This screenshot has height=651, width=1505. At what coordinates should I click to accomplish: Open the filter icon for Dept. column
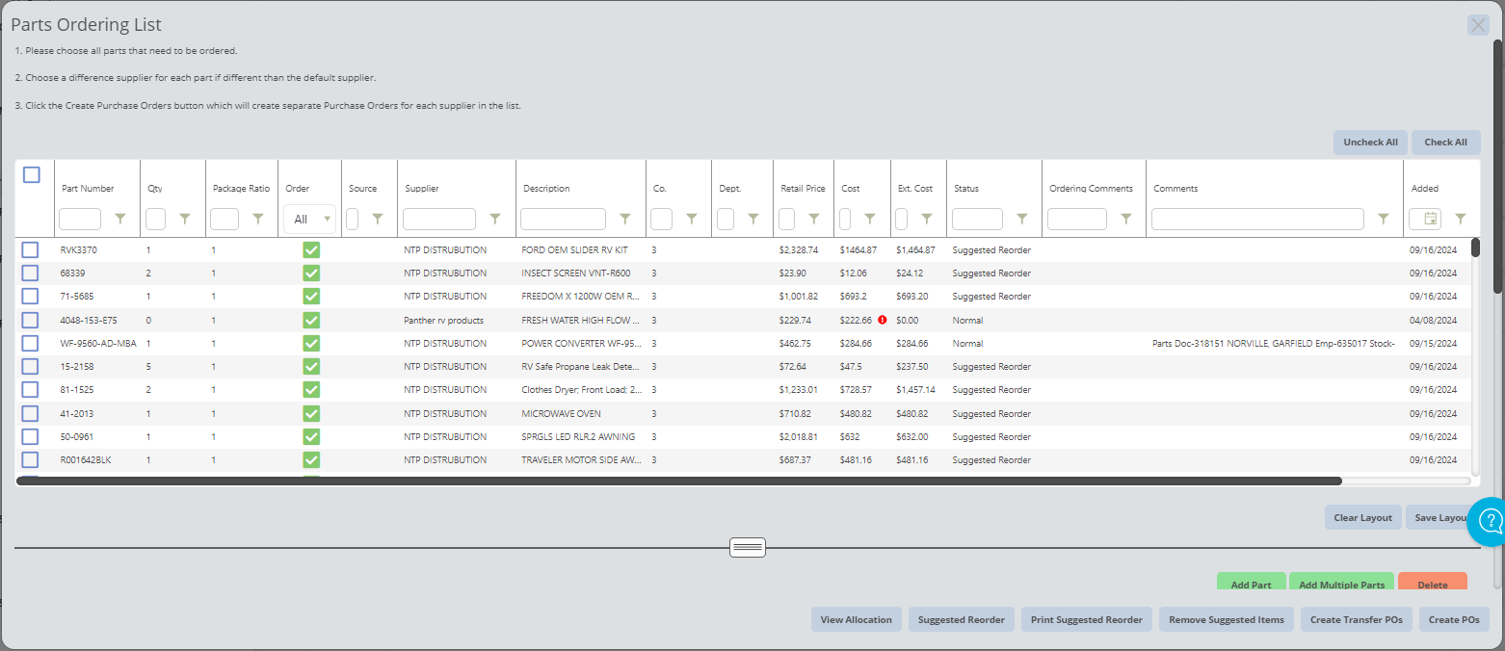pyautogui.click(x=753, y=220)
